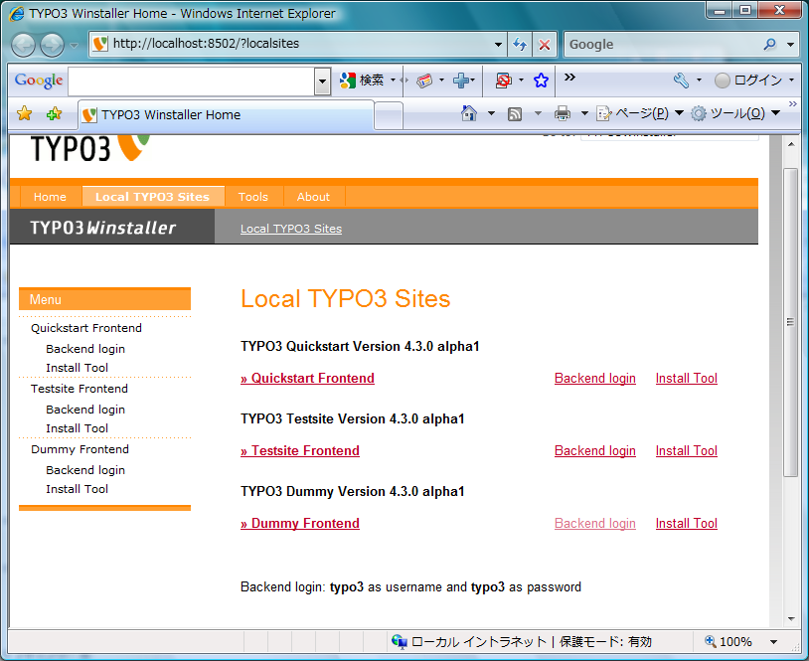Switch to the Tools navigation tab
This screenshot has width=809, height=661.
[x=253, y=197]
